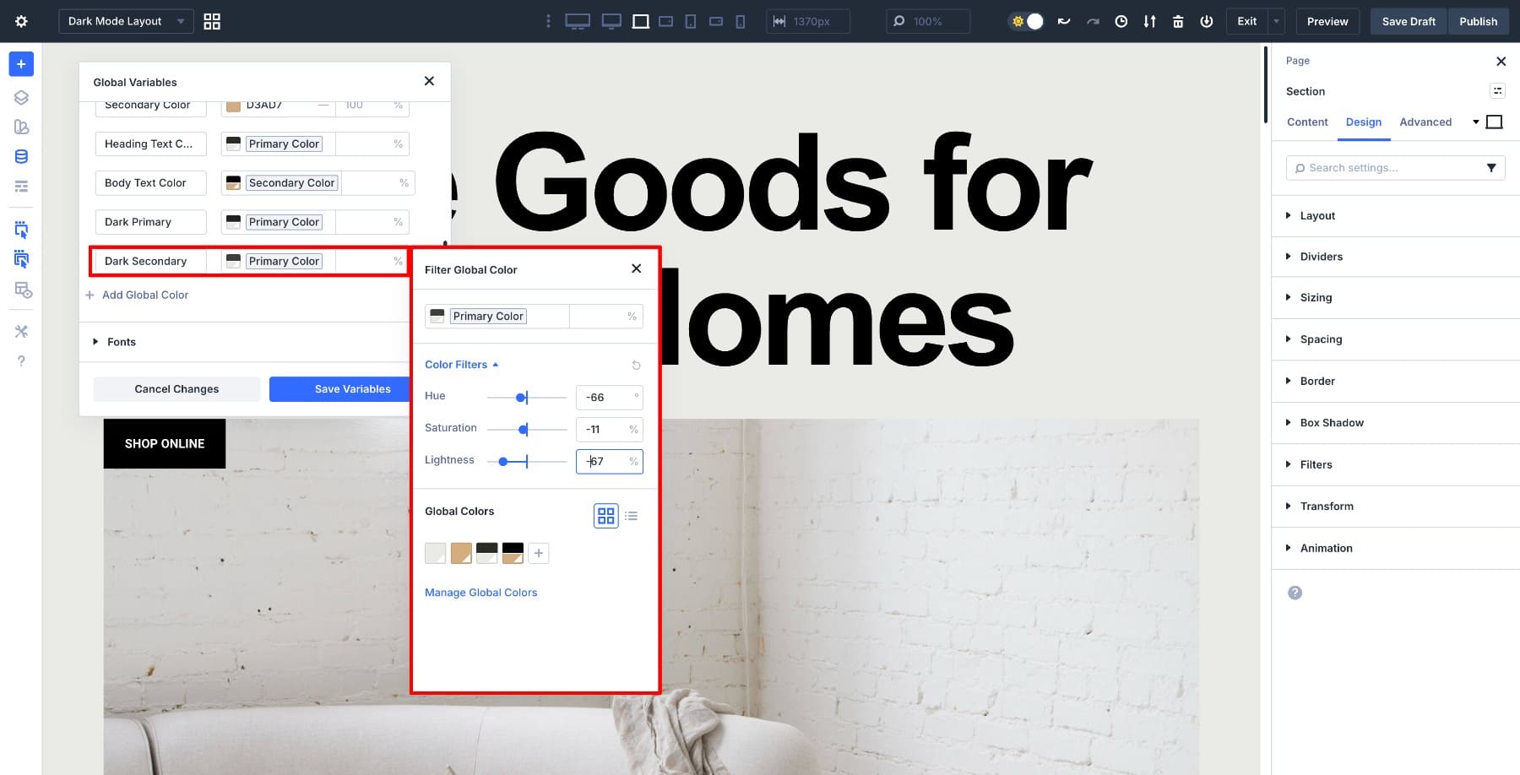Click the filter funnel in settings search
Screen dimensions: 1520x775
(x=1491, y=168)
